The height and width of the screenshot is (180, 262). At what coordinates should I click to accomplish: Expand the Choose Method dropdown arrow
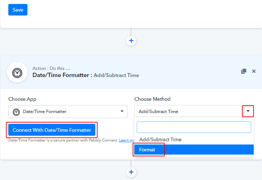coord(248,111)
